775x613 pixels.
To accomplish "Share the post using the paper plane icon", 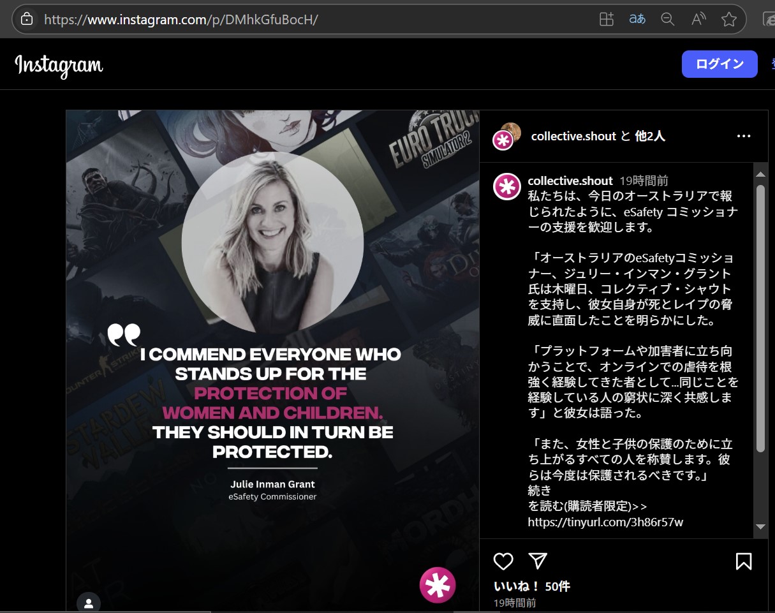I will [538, 561].
